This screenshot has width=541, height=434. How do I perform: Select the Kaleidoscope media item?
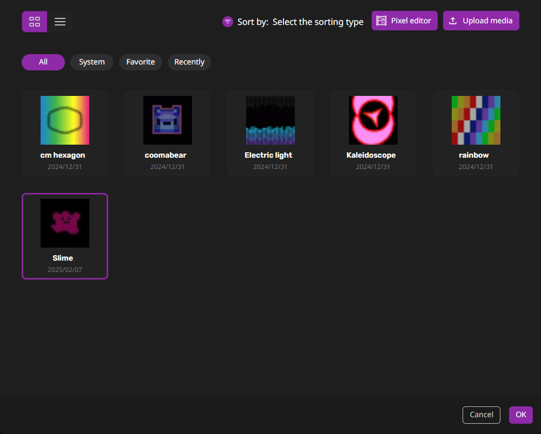(373, 120)
